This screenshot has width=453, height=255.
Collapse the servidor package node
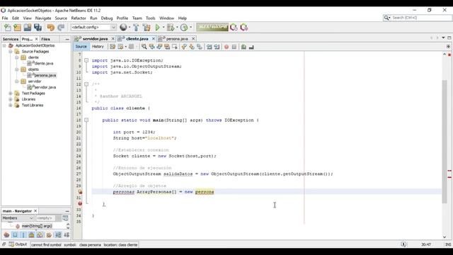tap(17, 81)
